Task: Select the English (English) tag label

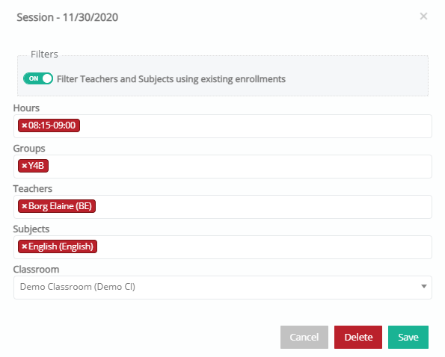Action: (x=61, y=246)
